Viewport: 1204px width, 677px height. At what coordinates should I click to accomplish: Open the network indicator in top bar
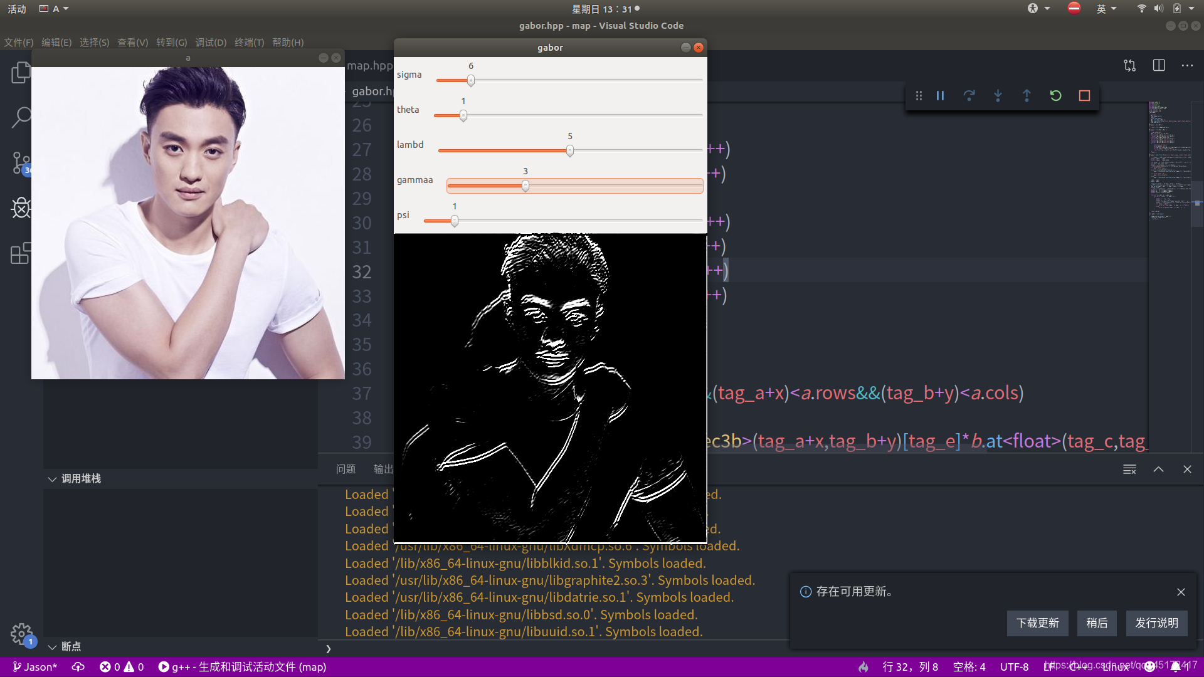pos(1141,9)
